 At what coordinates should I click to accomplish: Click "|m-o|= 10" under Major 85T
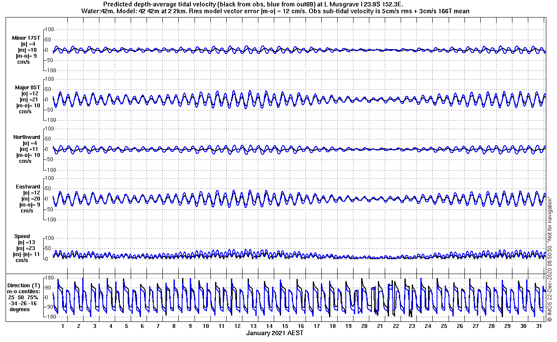coord(28,106)
